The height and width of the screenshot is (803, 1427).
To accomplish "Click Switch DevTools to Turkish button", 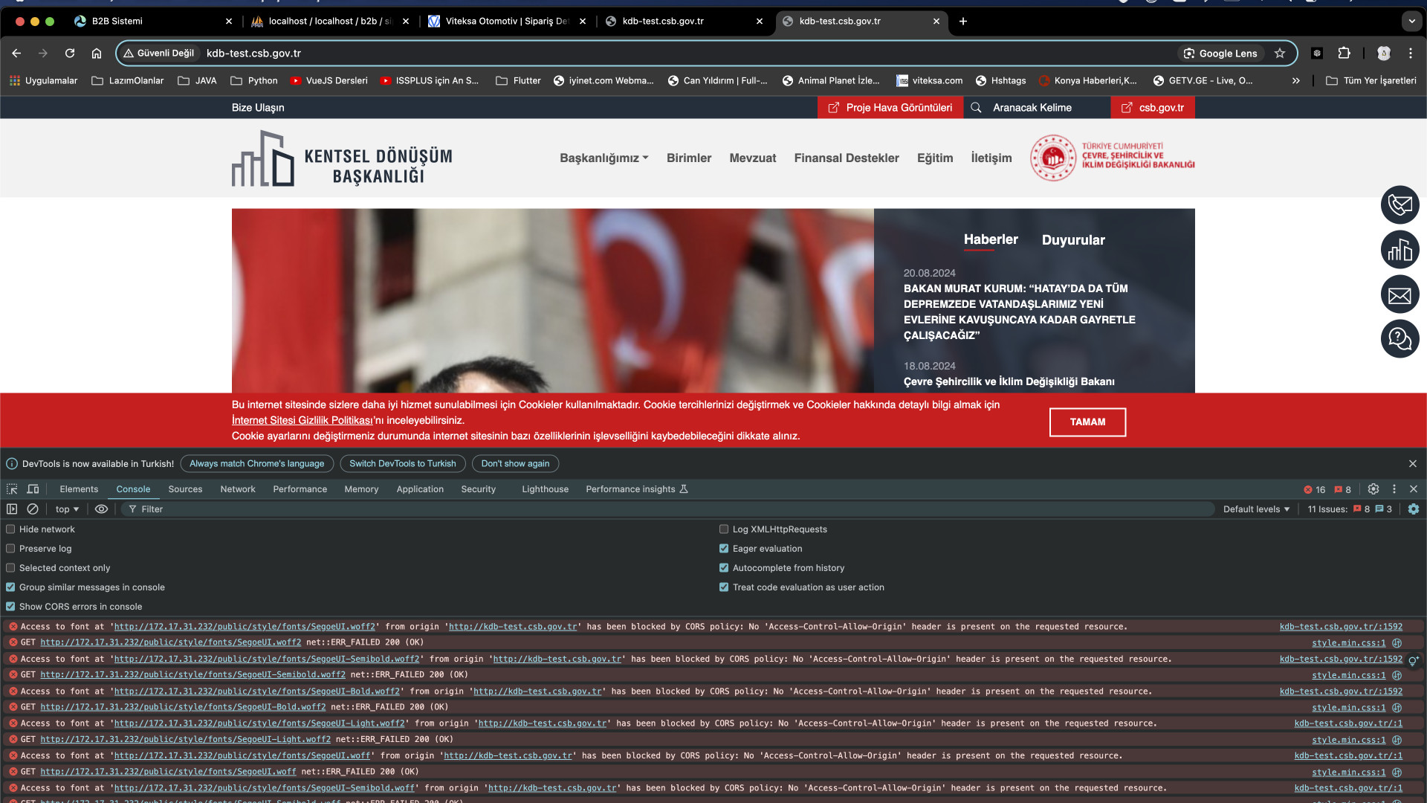I will tap(402, 464).
